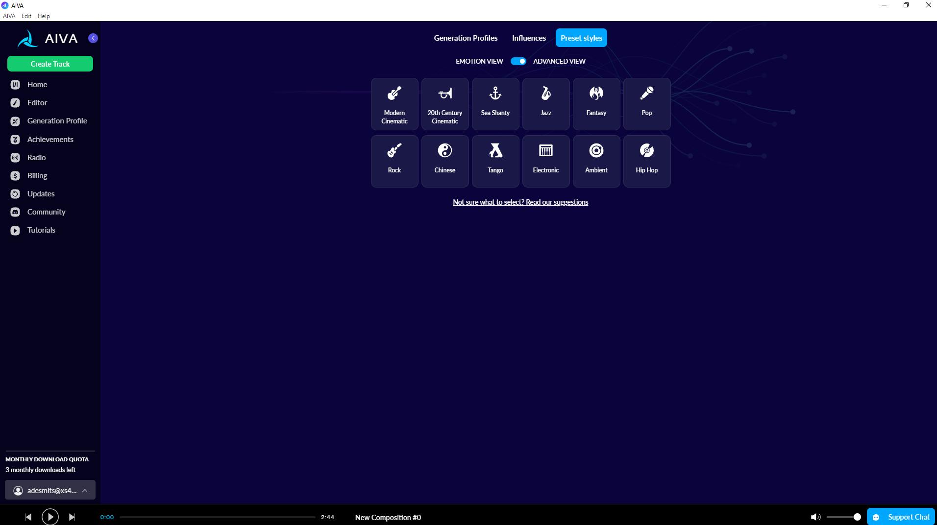Skip to the next track

pos(72,517)
